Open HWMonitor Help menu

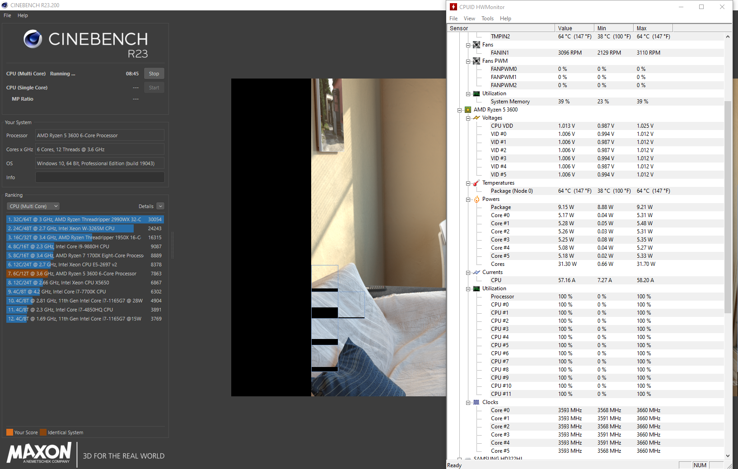click(x=505, y=19)
